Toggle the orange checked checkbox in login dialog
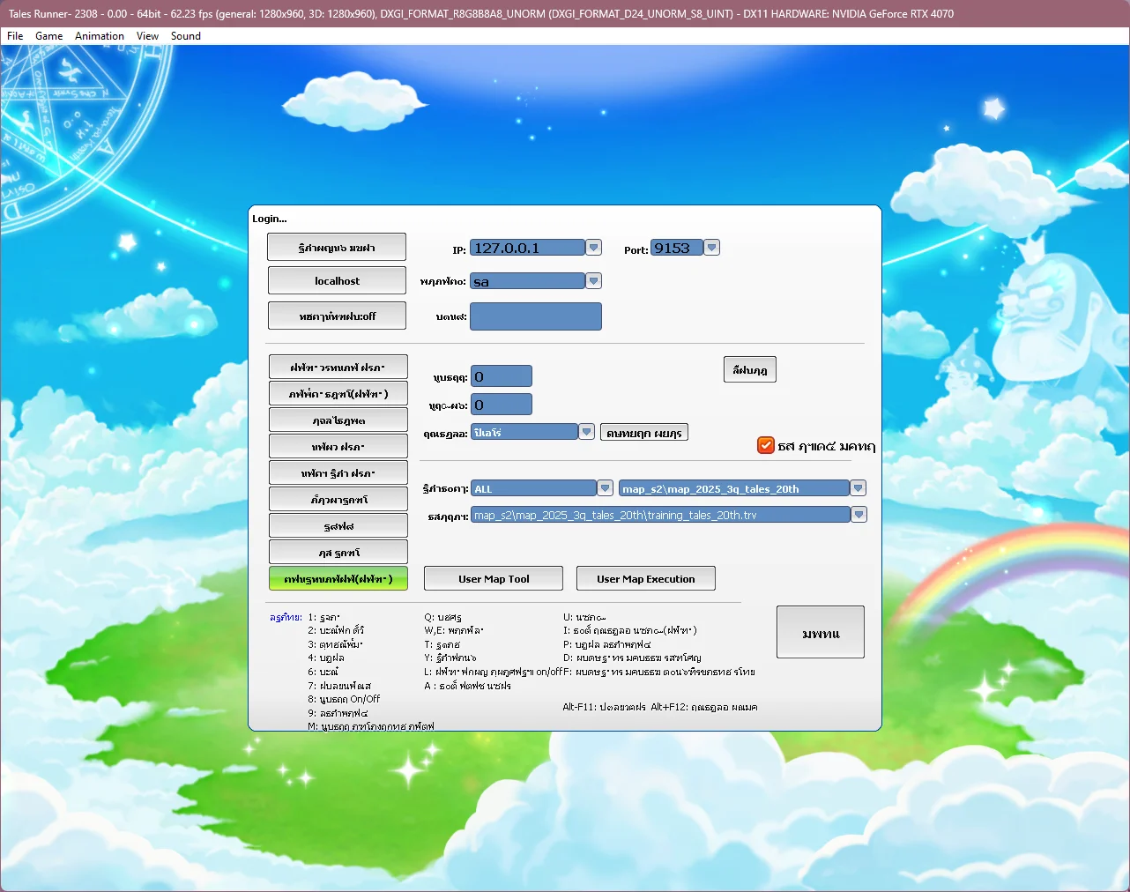This screenshot has width=1130, height=892. pyautogui.click(x=766, y=445)
